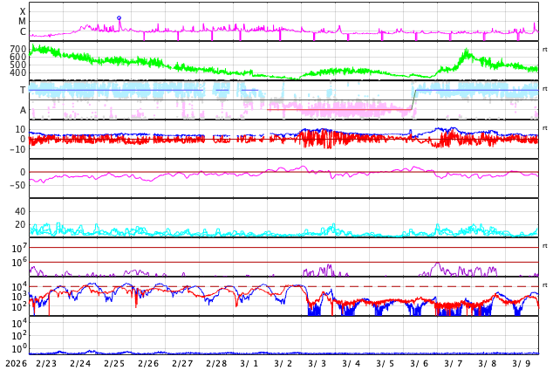Image resolution: width=553 pixels, height=370 pixels.
Task: Select the 3/ 9 date tick label
Action: click(522, 363)
